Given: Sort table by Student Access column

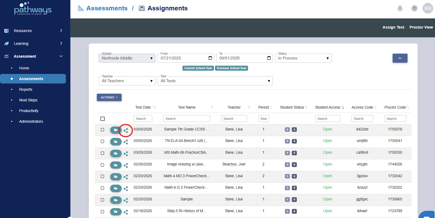Looking at the screenshot, I should [329, 107].
